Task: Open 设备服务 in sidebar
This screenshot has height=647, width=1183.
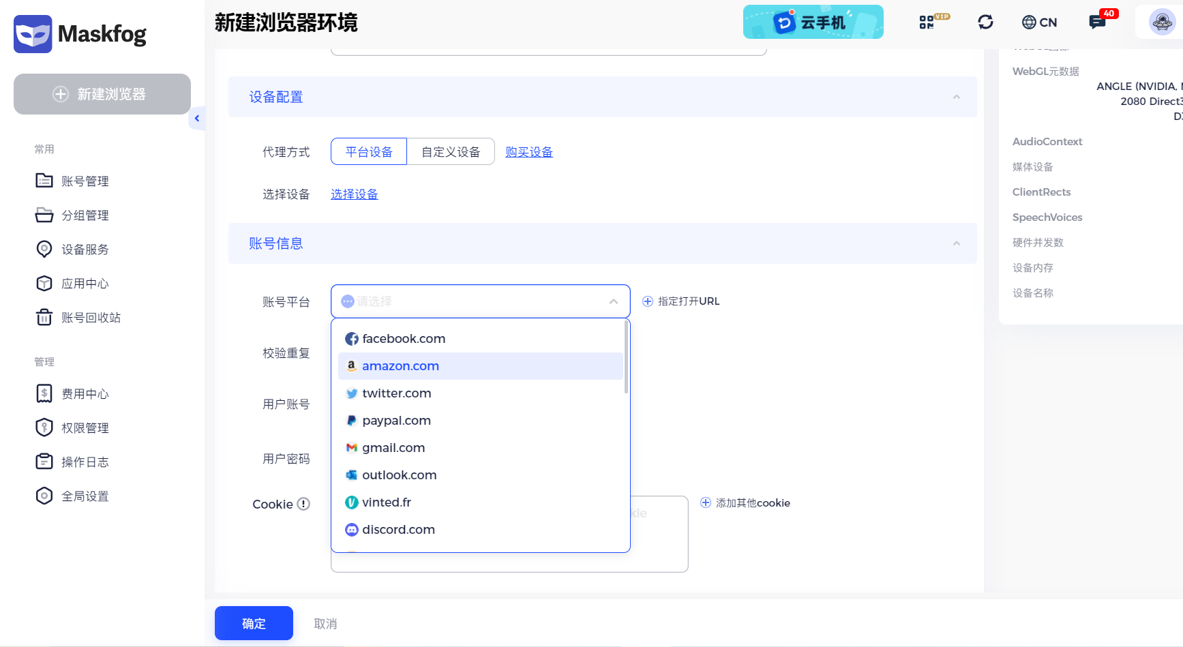Action: (x=85, y=249)
